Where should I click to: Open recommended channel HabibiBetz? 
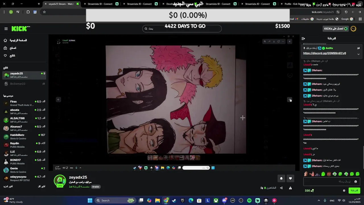[24, 137]
